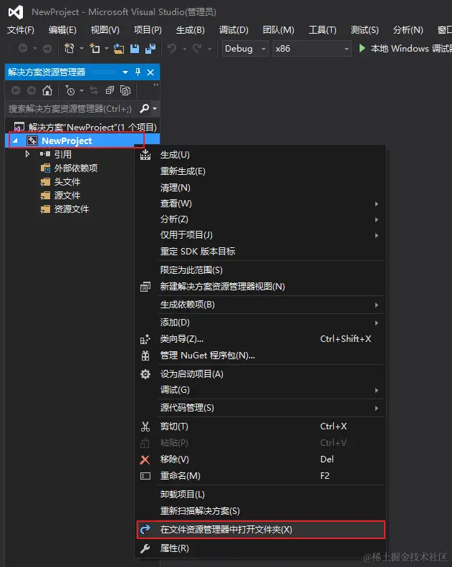This screenshot has width=452, height=567.
Task: Expand the 引用 references node
Action: click(27, 154)
